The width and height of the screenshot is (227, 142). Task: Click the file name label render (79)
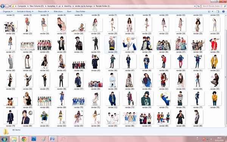click(x=11, y=126)
